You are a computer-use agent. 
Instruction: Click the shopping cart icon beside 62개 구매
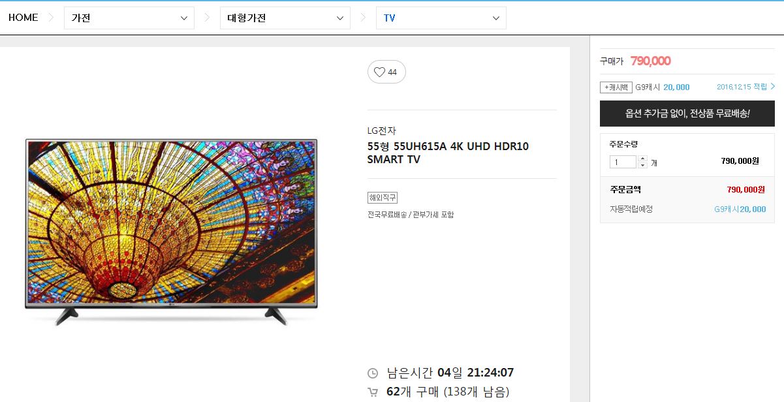373,392
